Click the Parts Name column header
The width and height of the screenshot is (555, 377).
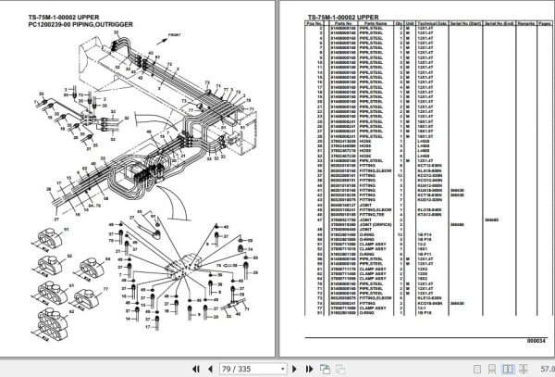376,23
